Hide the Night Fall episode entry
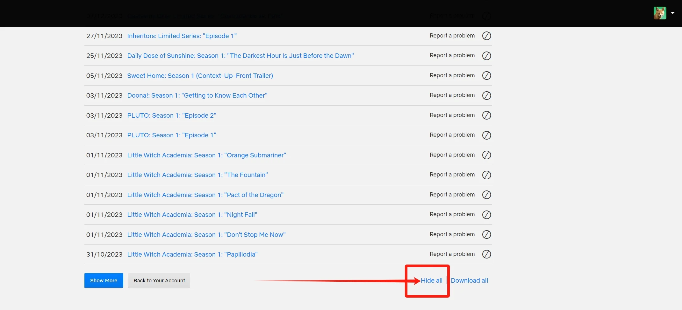 pos(486,215)
